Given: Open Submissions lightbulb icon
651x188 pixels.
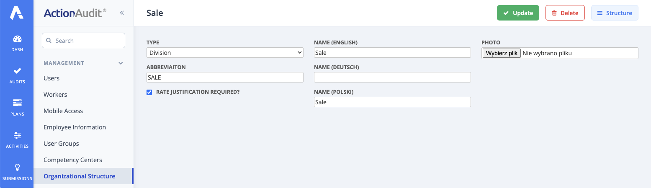Looking at the screenshot, I should click(17, 167).
